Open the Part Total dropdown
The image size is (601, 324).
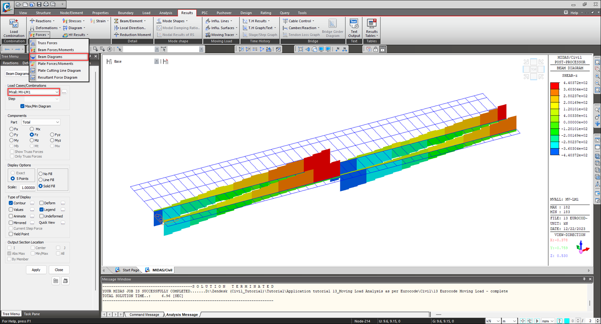pos(41,122)
